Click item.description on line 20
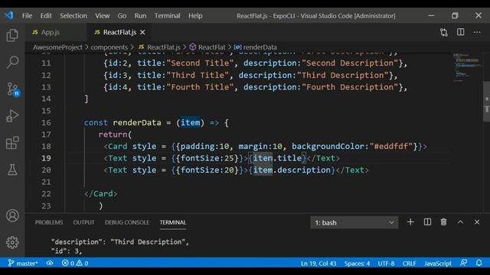Viewport: 490px width, 275px height. (x=292, y=170)
